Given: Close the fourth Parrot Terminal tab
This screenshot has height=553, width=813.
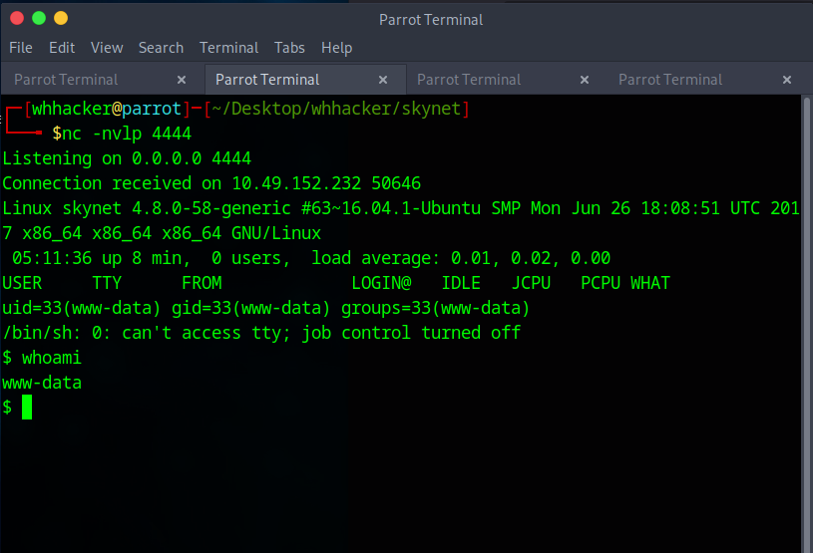Looking at the screenshot, I should 786,80.
